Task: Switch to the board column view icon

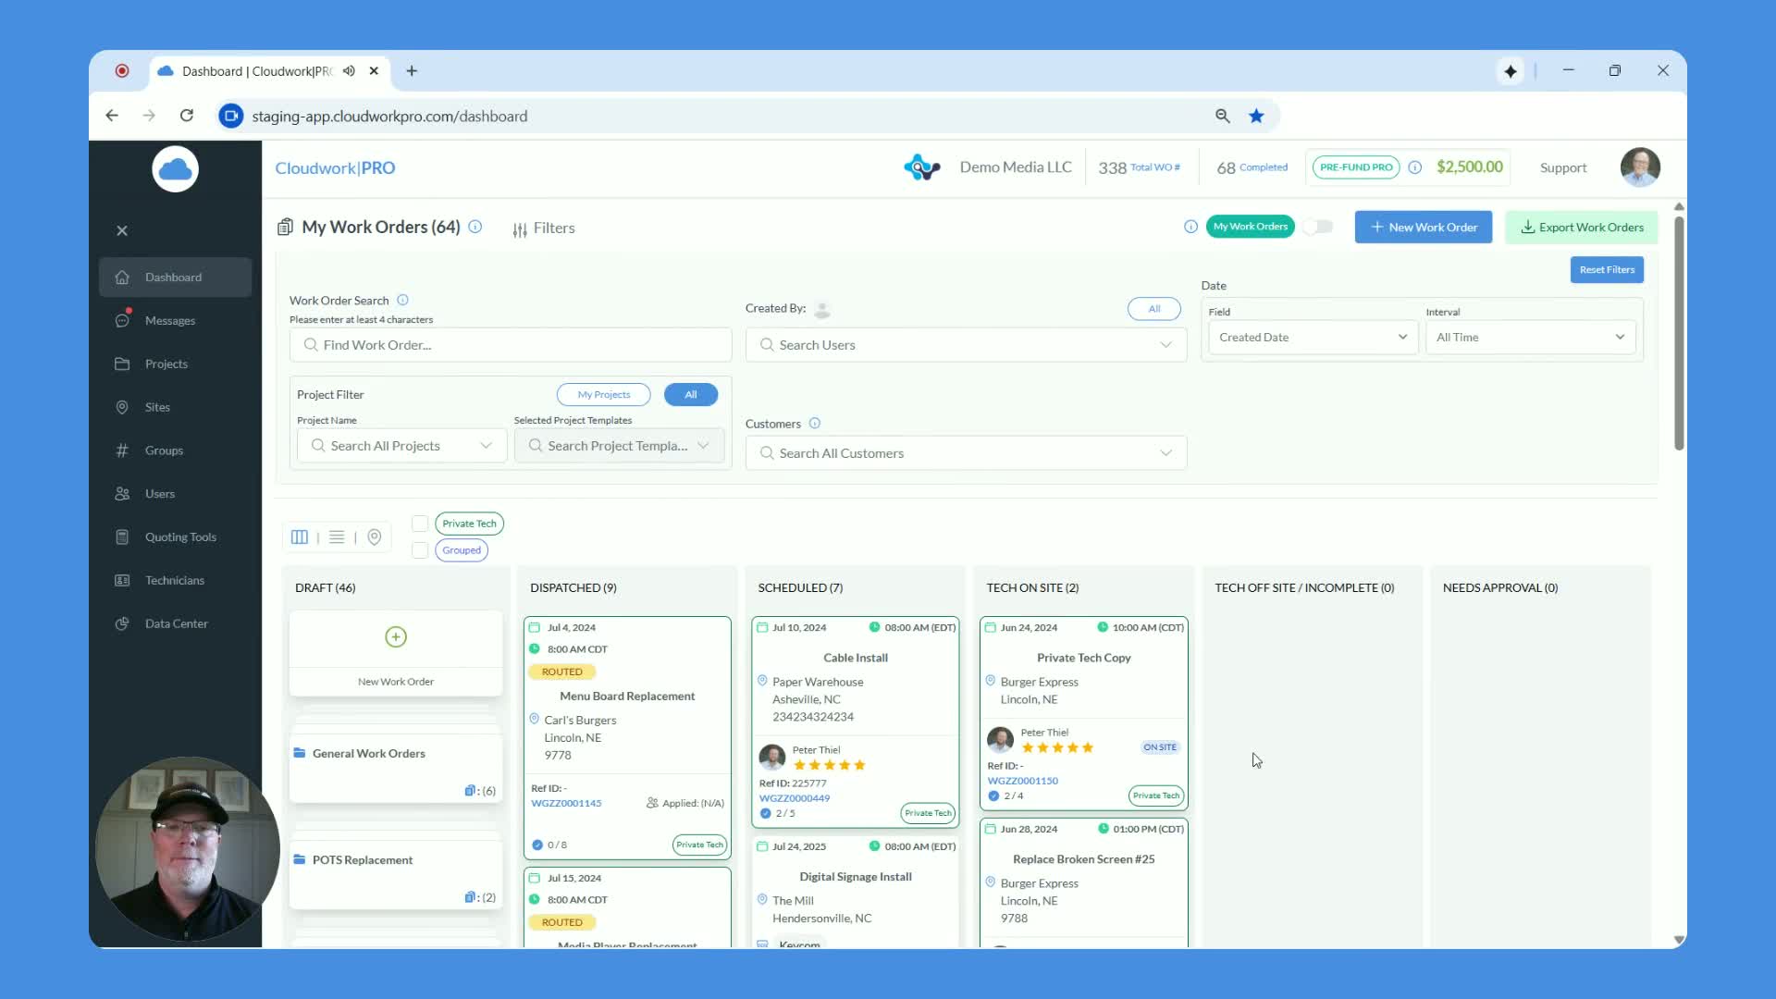Action: tap(300, 537)
